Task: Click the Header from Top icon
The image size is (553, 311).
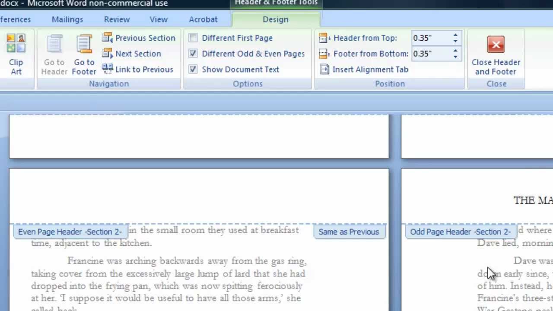Action: pyautogui.click(x=324, y=38)
